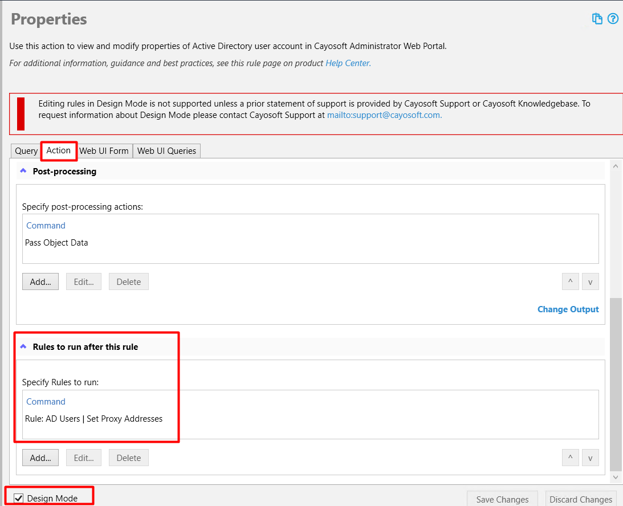Move rule up with caret button in Rules section
This screenshot has height=506, width=623.
click(x=570, y=458)
